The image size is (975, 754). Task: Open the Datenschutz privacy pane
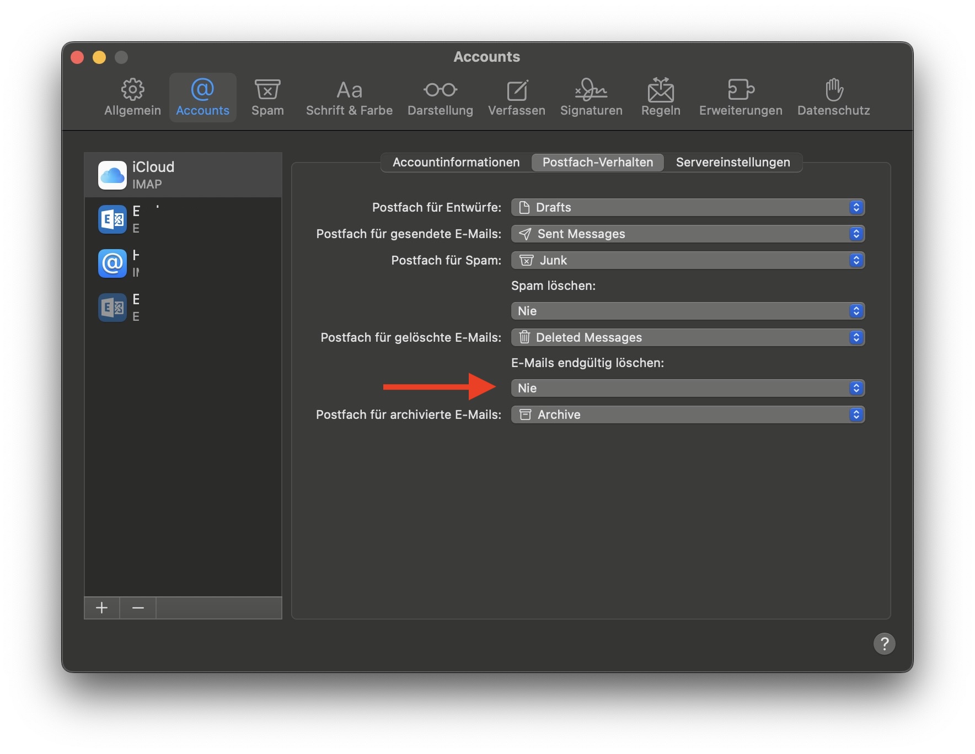pyautogui.click(x=833, y=98)
